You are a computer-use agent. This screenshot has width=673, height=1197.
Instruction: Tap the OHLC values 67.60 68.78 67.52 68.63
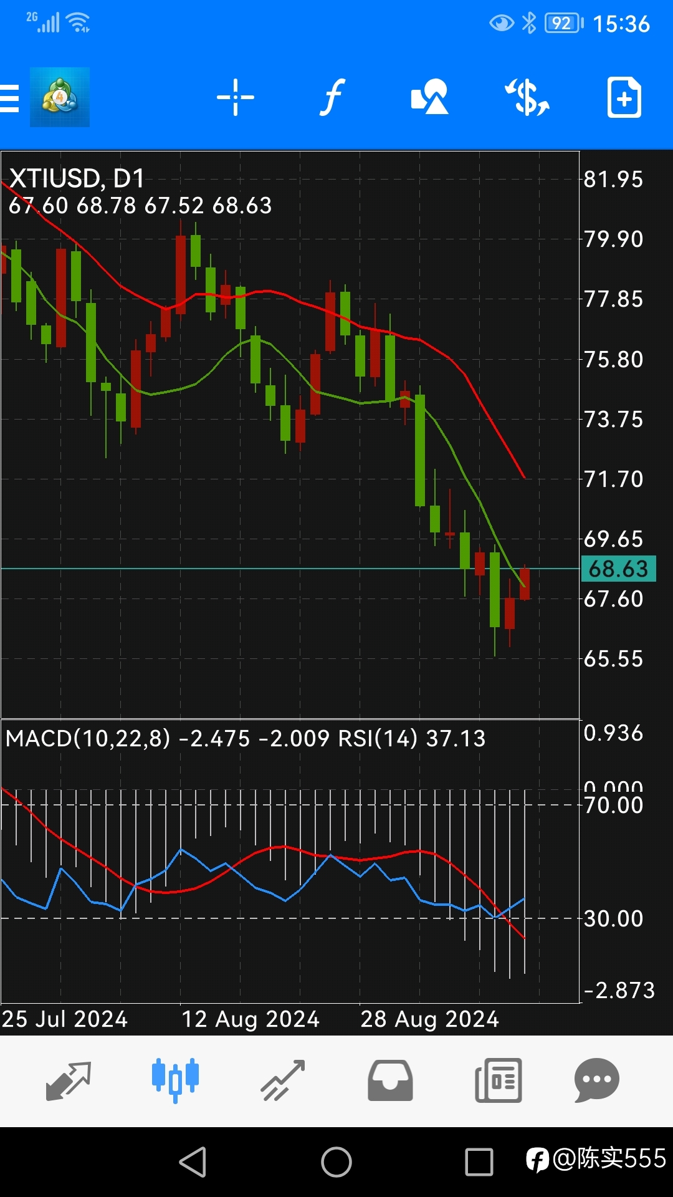click(140, 205)
